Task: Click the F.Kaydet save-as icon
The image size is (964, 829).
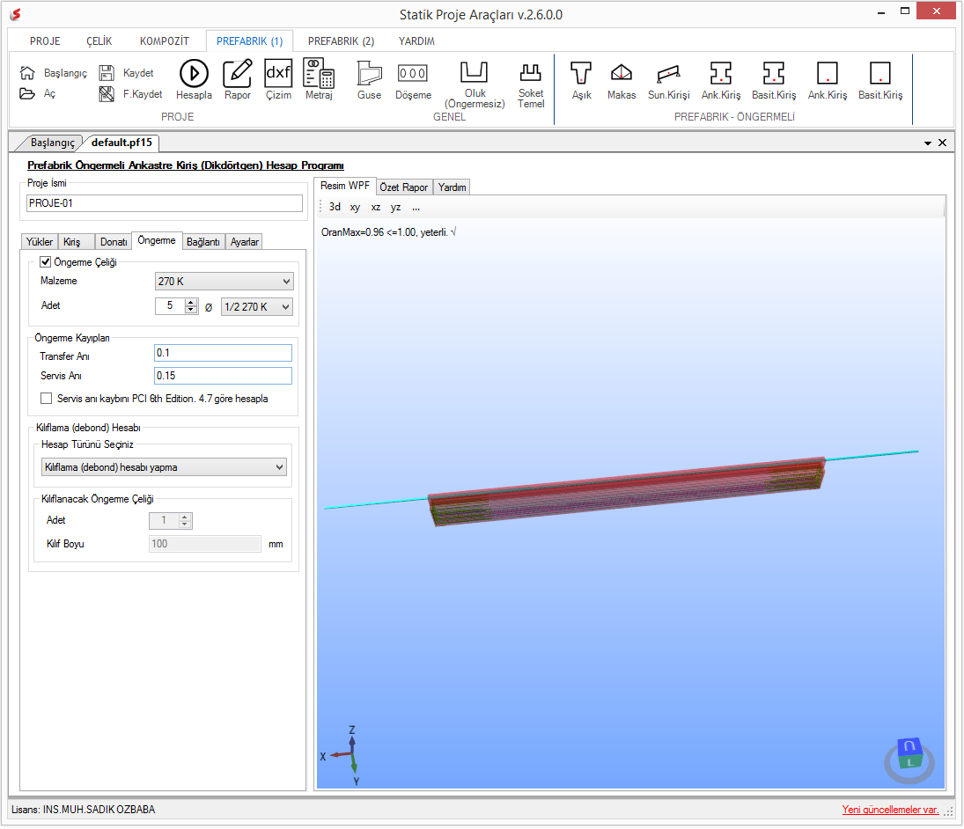Action: click(x=107, y=94)
